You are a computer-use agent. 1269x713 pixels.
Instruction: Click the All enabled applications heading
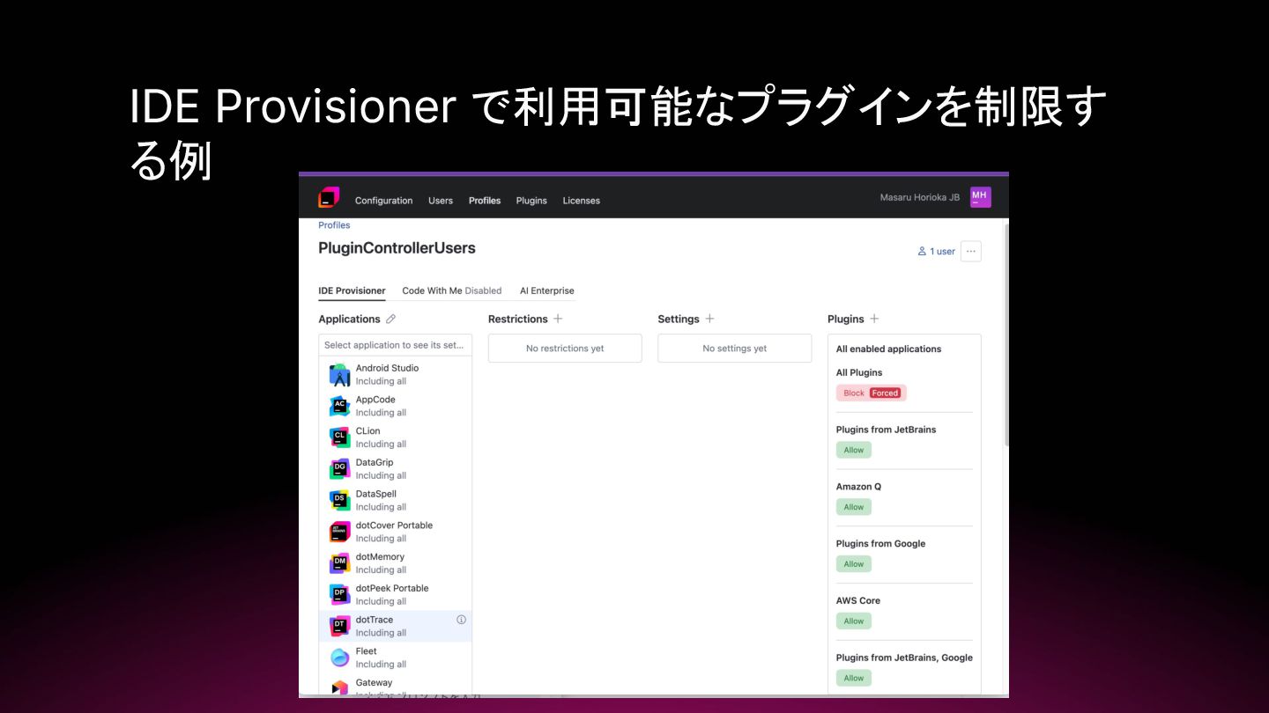(888, 349)
